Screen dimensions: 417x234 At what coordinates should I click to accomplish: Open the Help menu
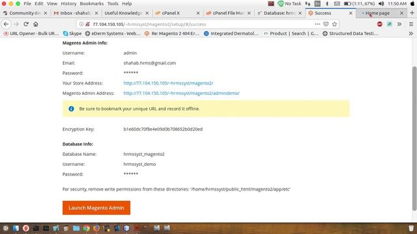(x=127, y=4)
